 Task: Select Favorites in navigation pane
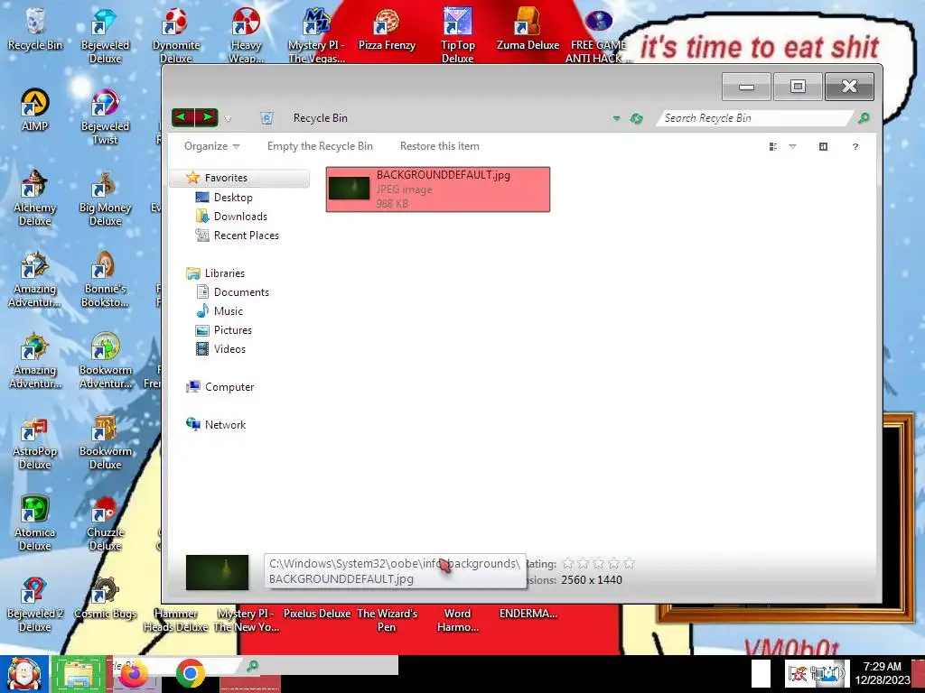coord(239,178)
